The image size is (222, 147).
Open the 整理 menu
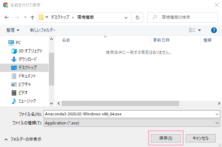[13, 30]
